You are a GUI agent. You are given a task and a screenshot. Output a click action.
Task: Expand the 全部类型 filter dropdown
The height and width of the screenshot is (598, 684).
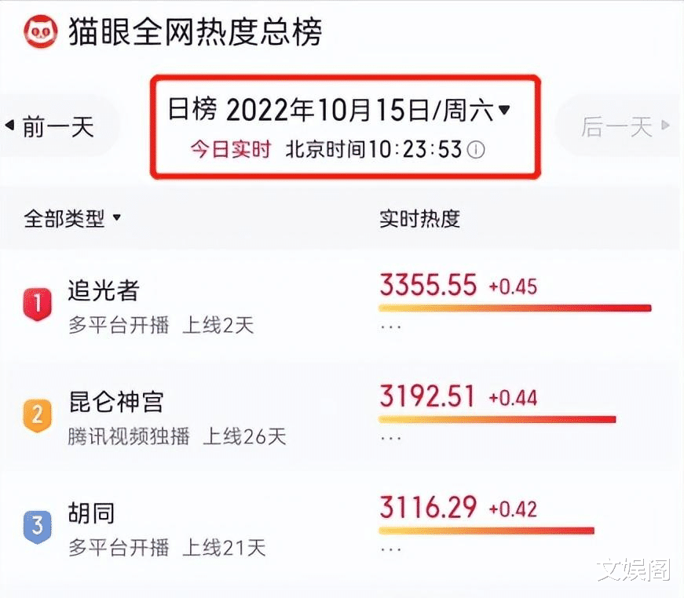pyautogui.click(x=116, y=217)
